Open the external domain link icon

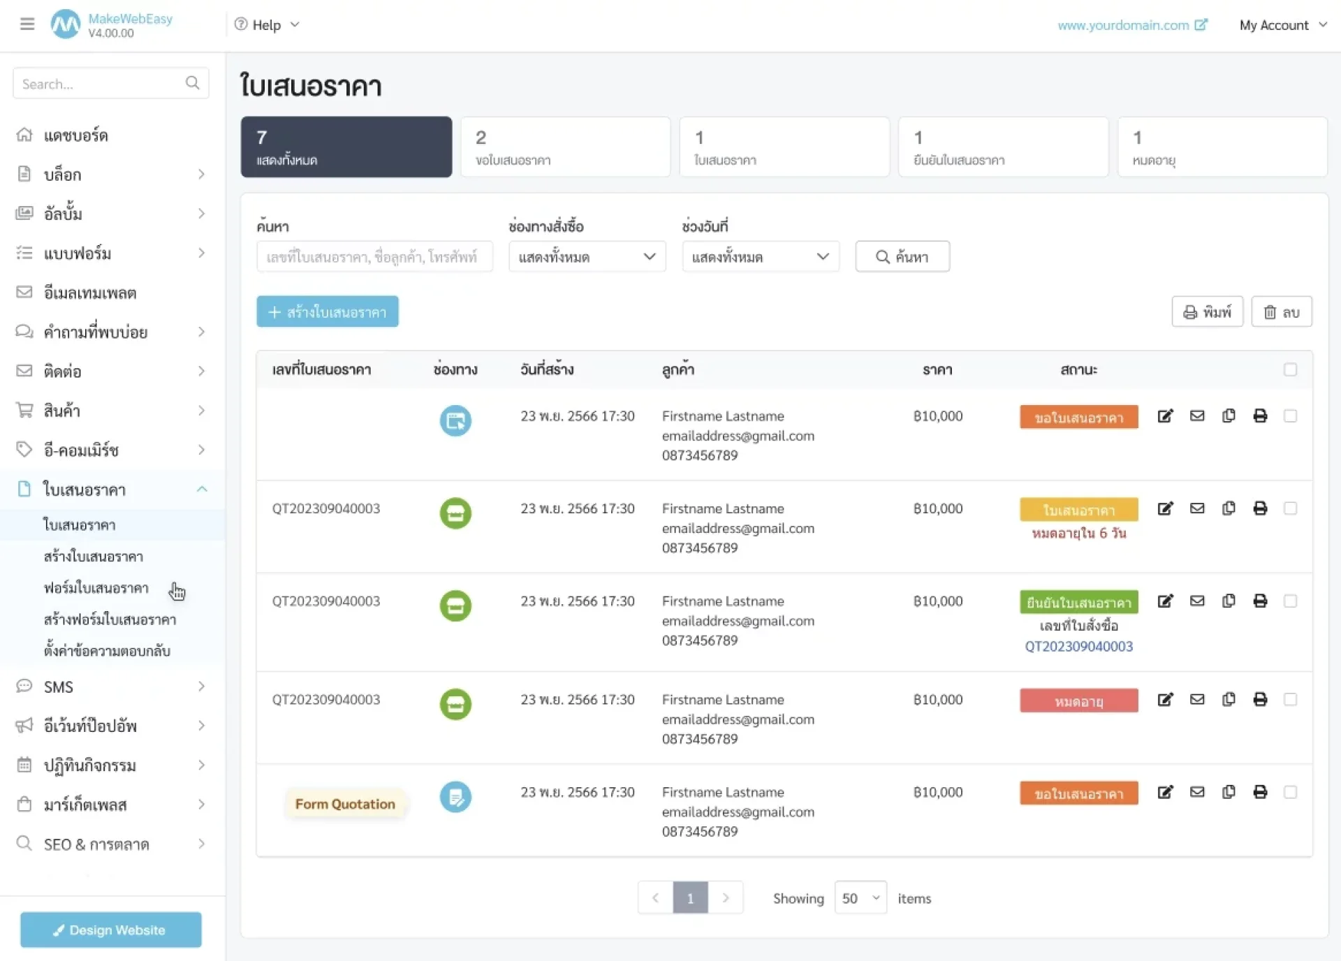1201,25
